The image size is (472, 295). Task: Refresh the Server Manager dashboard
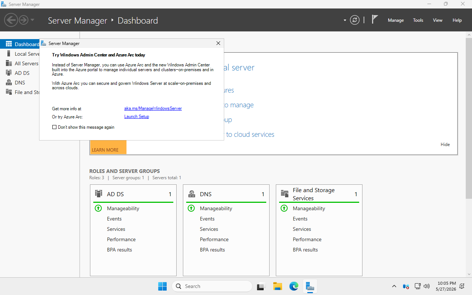point(355,20)
